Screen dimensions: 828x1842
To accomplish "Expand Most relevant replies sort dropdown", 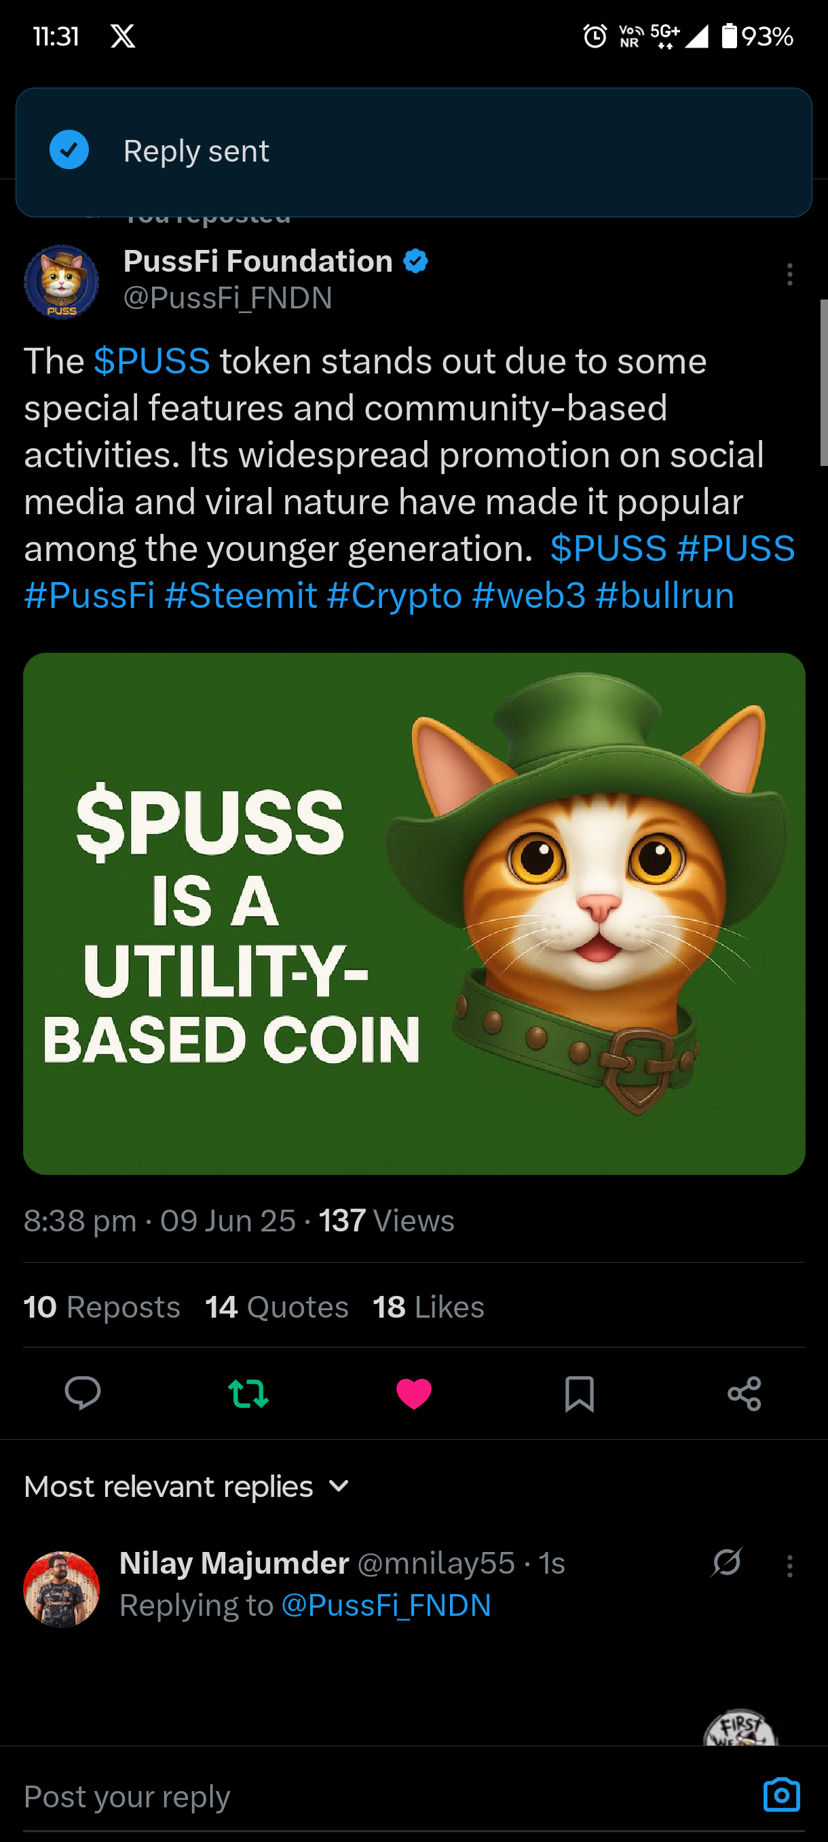I will coord(187,1487).
